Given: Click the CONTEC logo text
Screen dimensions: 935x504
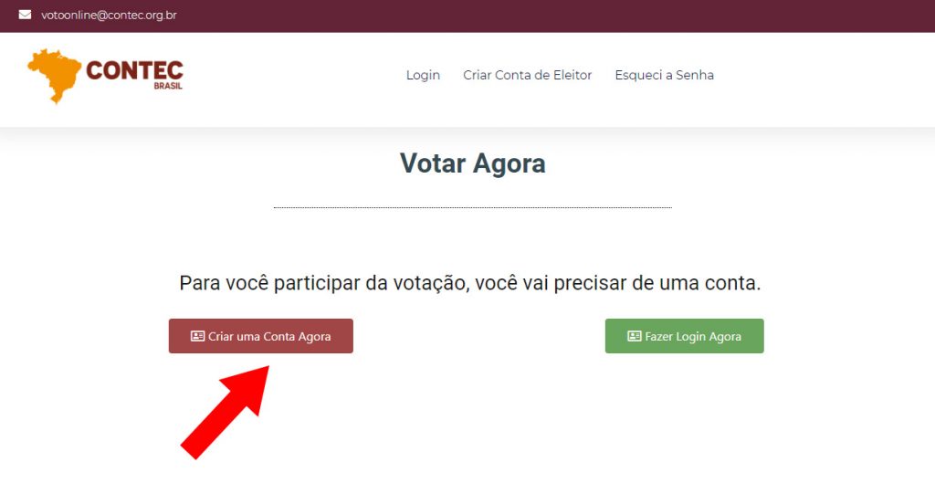Looking at the screenshot, I should pyautogui.click(x=134, y=71).
